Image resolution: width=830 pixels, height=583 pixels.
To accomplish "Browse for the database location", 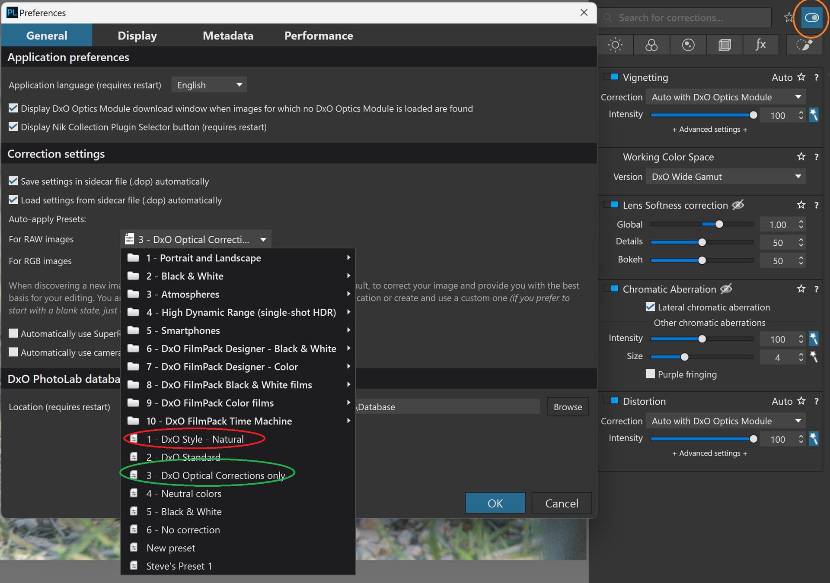I will [568, 407].
